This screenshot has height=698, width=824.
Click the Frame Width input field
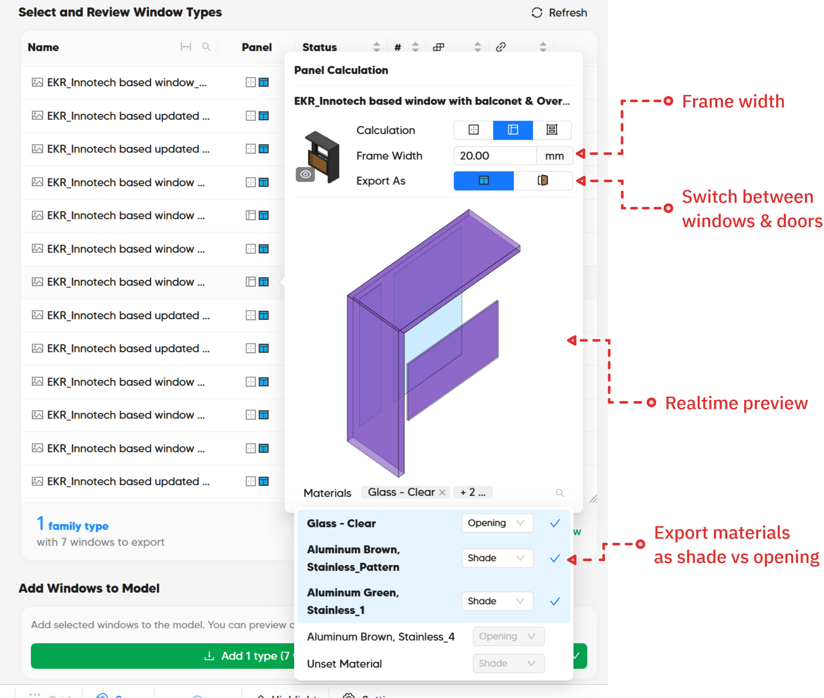[x=494, y=156]
